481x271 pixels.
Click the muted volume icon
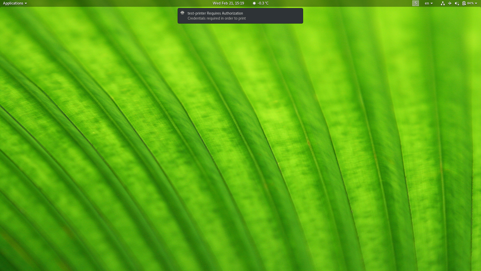tap(457, 3)
